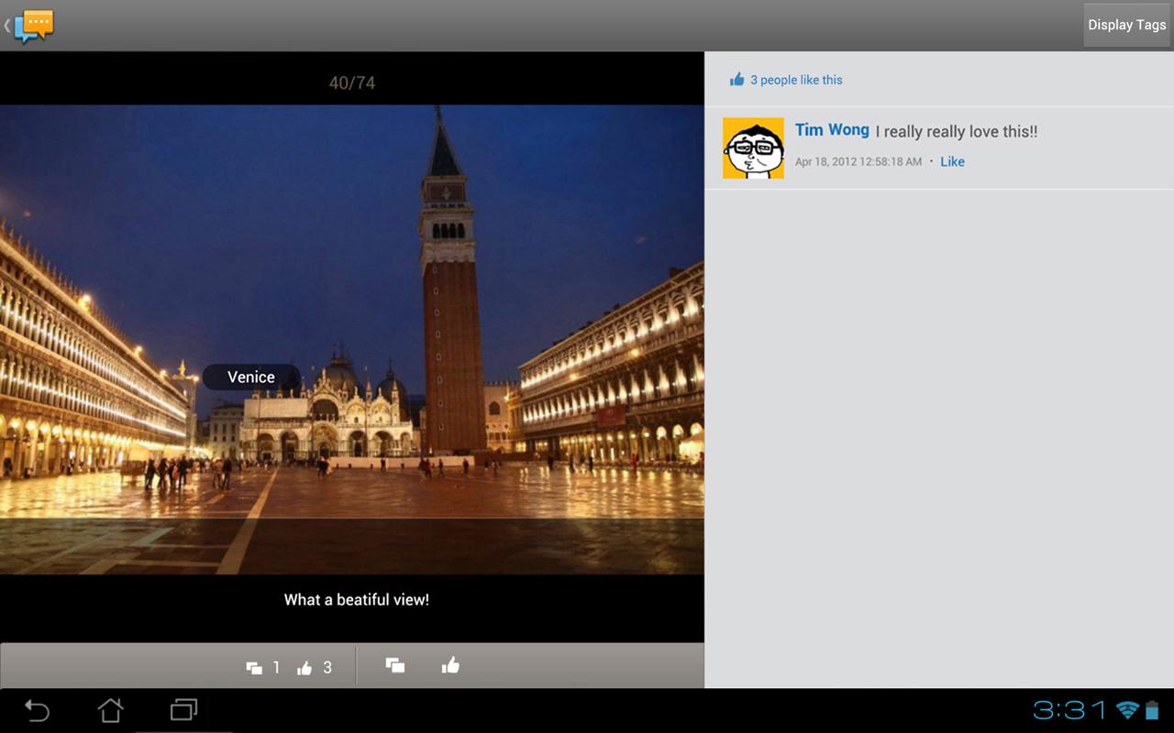Tap the chat bubble app icon
The image size is (1174, 733).
34,25
